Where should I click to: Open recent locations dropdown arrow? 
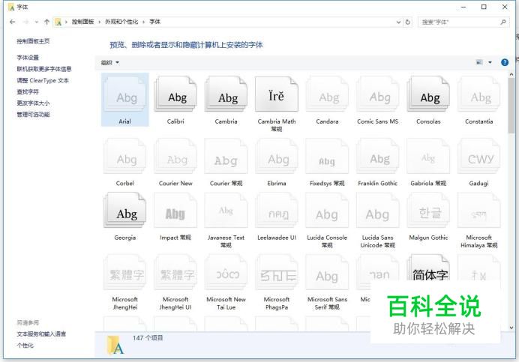[37, 22]
